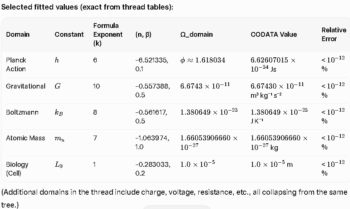The height and width of the screenshot is (209, 350).
Task: Click the CODATA Value column header
Action: [x=274, y=35]
